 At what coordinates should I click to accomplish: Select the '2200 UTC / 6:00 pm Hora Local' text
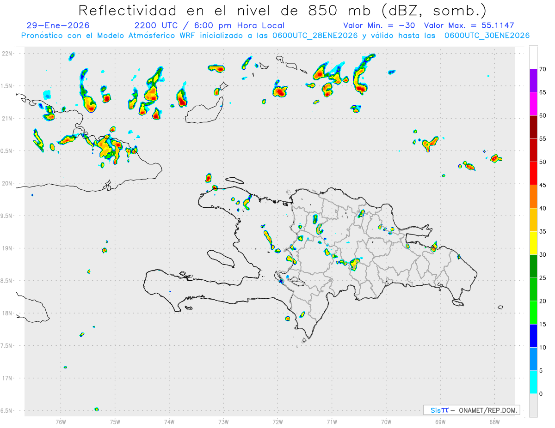click(210, 25)
